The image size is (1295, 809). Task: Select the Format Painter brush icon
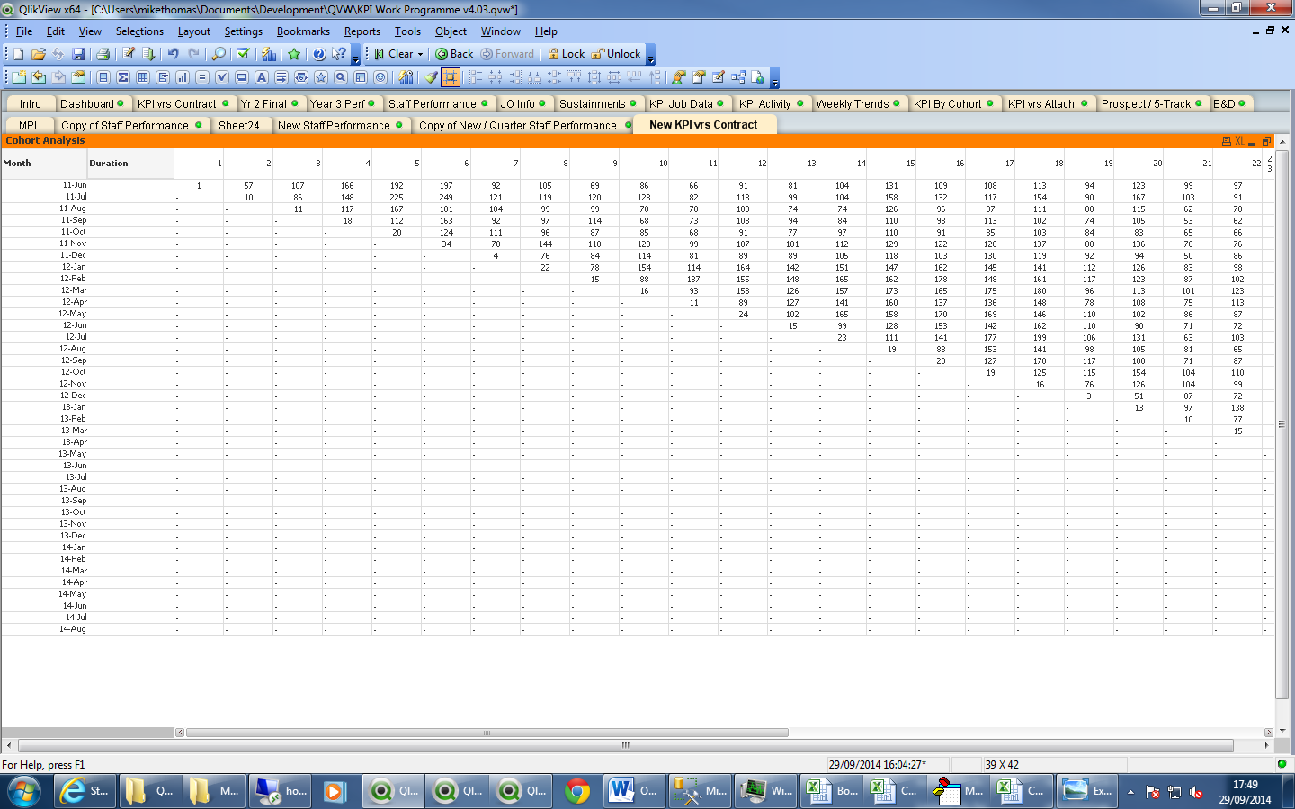[x=432, y=77]
